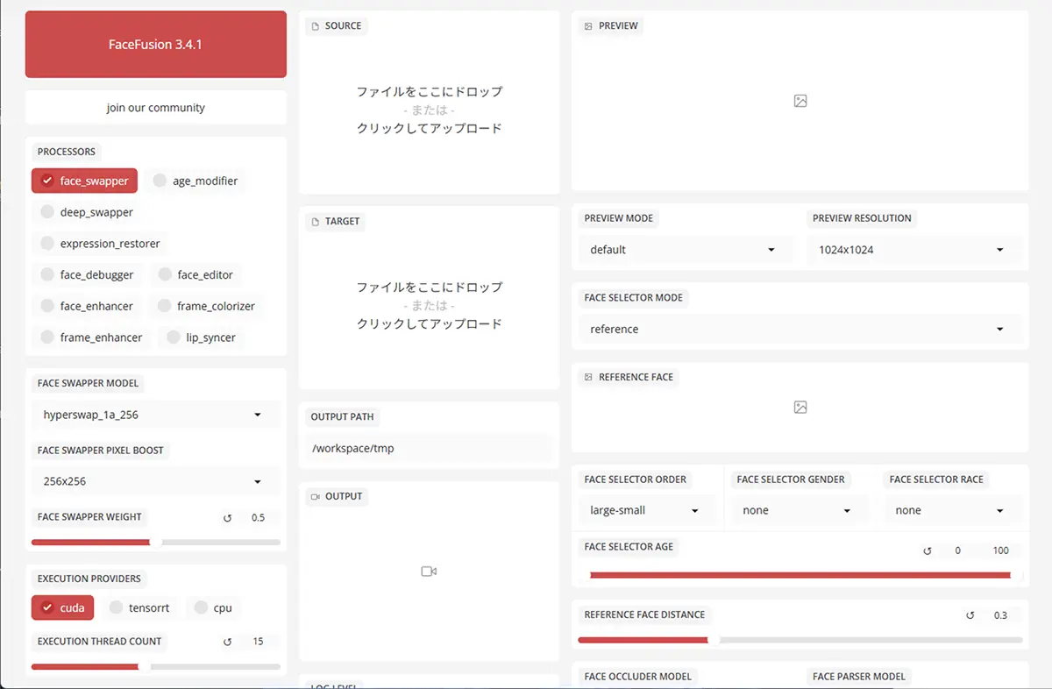This screenshot has height=689, width=1052.
Task: Click the FACE SELECTOR AGE slider track
Action: click(x=800, y=574)
